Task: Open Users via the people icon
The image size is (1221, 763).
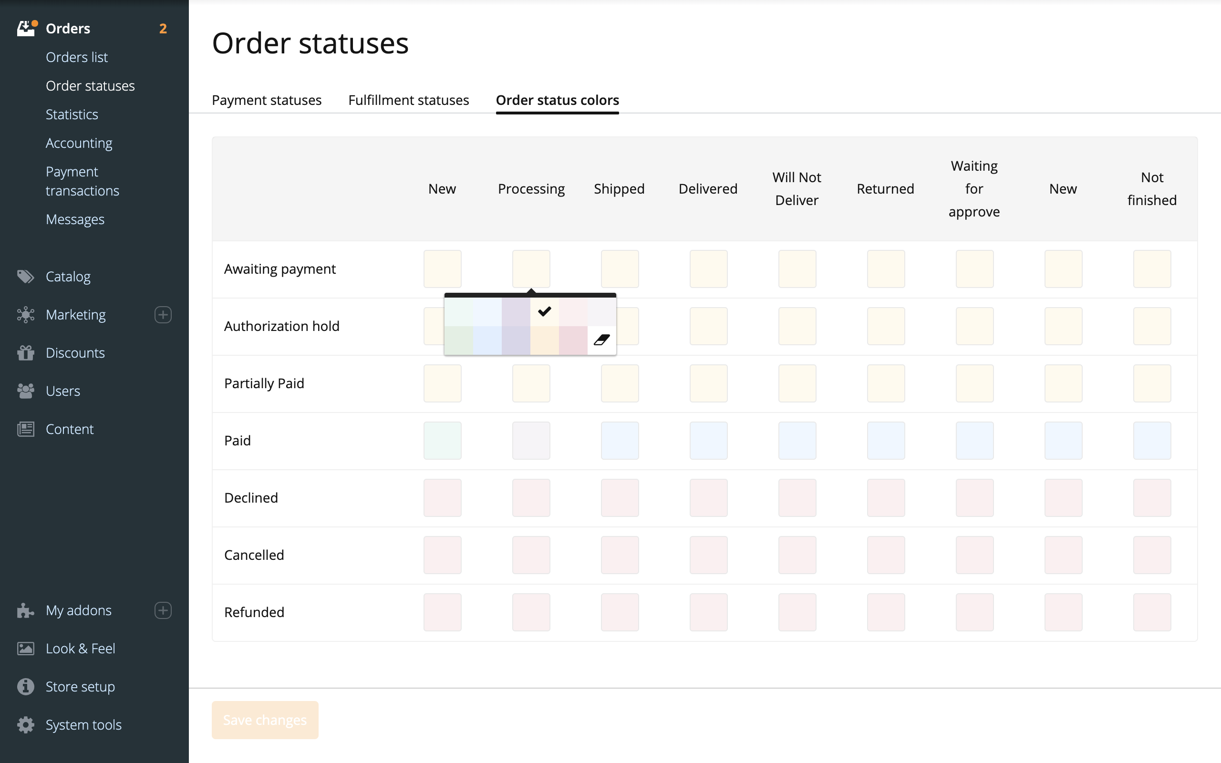Action: click(x=26, y=391)
